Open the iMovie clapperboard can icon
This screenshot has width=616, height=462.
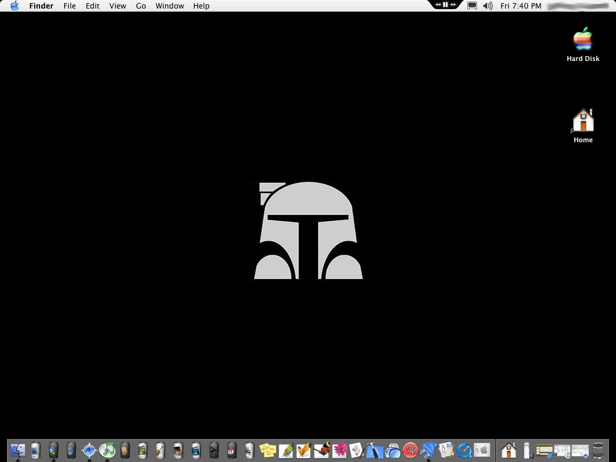[196, 450]
